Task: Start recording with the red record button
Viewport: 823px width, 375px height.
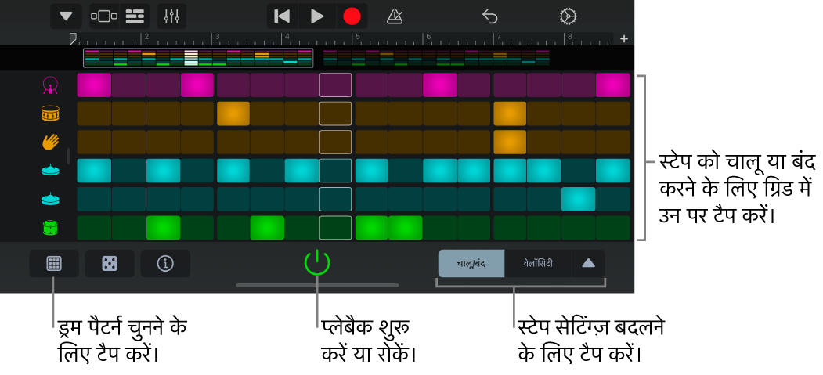Action: 352,16
